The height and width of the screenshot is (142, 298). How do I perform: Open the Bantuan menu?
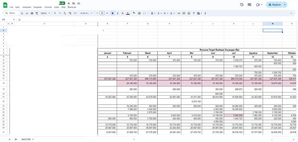[72, 7]
